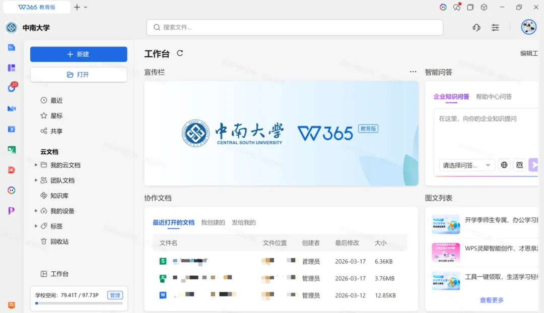Click the globe icon in 智能问答 box
The width and height of the screenshot is (544, 313).
coord(504,165)
